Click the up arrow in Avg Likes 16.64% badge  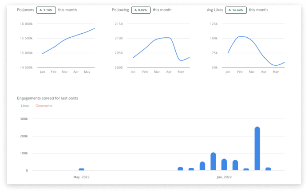(x=229, y=10)
